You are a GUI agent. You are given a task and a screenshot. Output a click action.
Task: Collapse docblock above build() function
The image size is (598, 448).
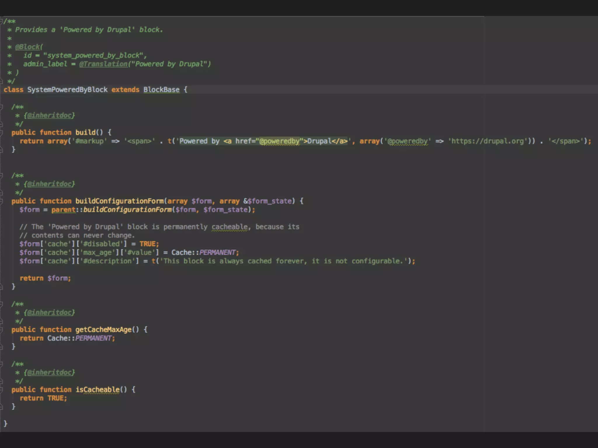[x=1, y=107]
